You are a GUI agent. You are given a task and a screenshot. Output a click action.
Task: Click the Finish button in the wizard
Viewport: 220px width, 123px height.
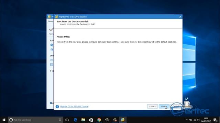tap(164, 106)
